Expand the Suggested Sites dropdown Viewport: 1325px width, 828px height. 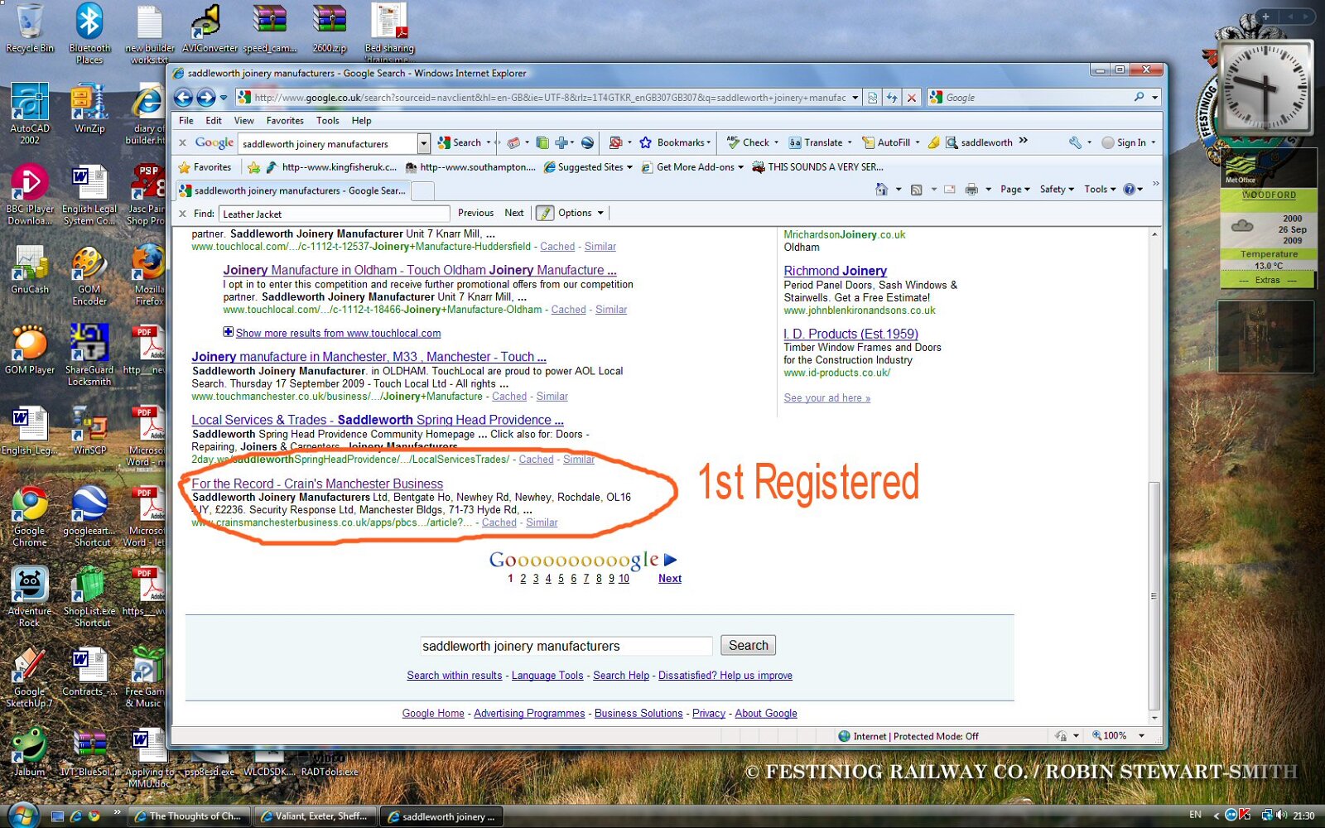[588, 167]
